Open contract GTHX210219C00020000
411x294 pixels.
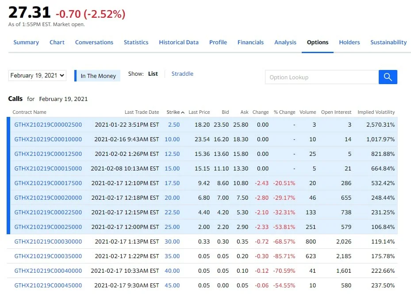(x=48, y=198)
